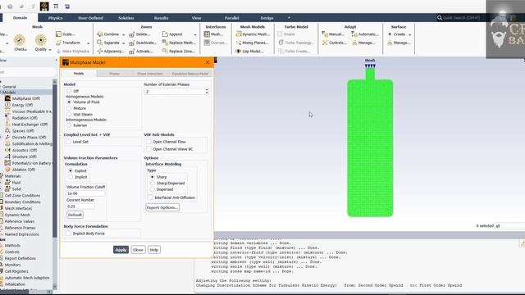Enable the Implicit Body Force checkbox
Screen dimensions: 525x295
click(69, 234)
